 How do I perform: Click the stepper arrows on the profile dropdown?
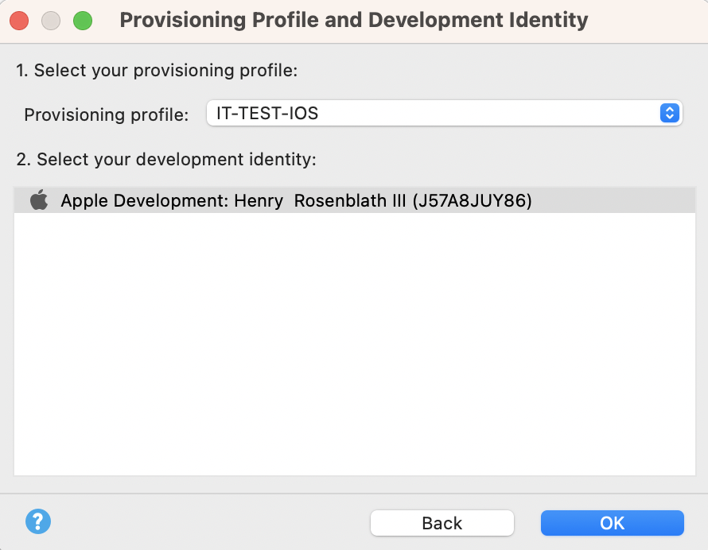tap(668, 113)
